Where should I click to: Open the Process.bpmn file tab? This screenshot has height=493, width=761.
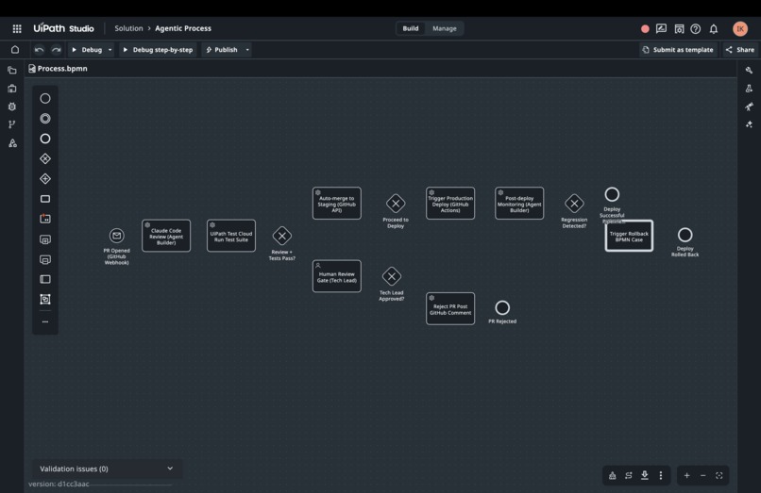[x=59, y=69]
